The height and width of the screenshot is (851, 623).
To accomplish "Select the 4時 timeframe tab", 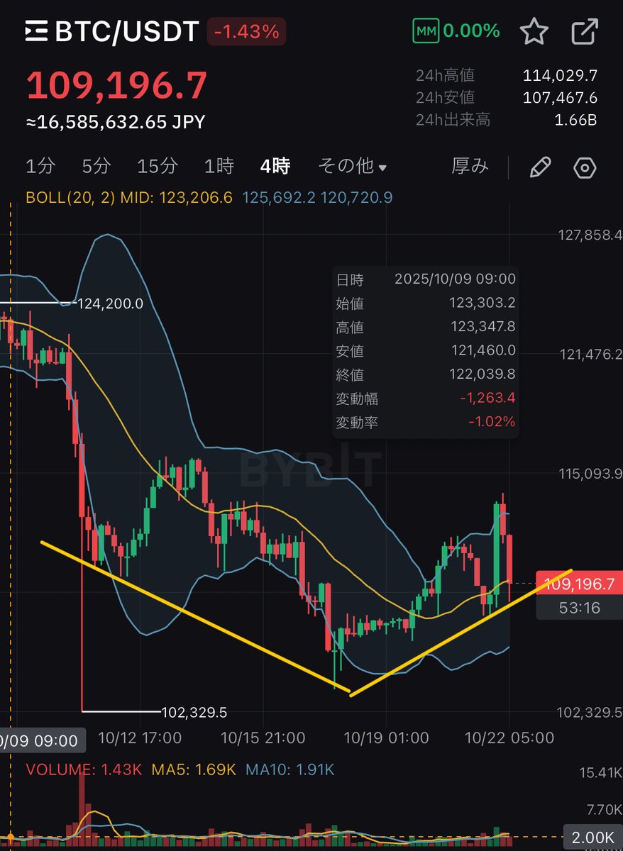I will [275, 167].
